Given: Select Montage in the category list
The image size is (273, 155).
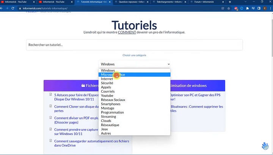Looking at the screenshot, I should [134, 108].
